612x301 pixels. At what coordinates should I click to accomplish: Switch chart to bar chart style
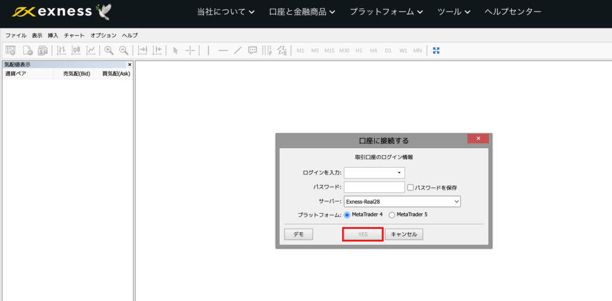pyautogui.click(x=62, y=50)
